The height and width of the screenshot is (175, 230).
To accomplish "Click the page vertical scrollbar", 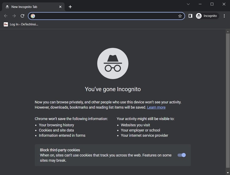I will pyautogui.click(x=228, y=101).
